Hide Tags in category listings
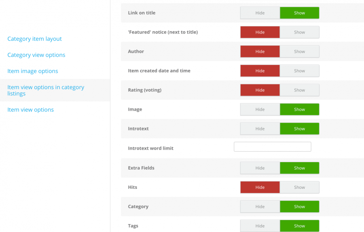Viewport: 364px width, 232px height. [x=260, y=226]
